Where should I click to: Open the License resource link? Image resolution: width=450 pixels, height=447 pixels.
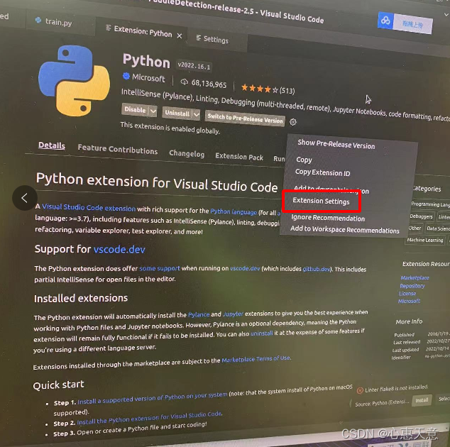coord(407,294)
